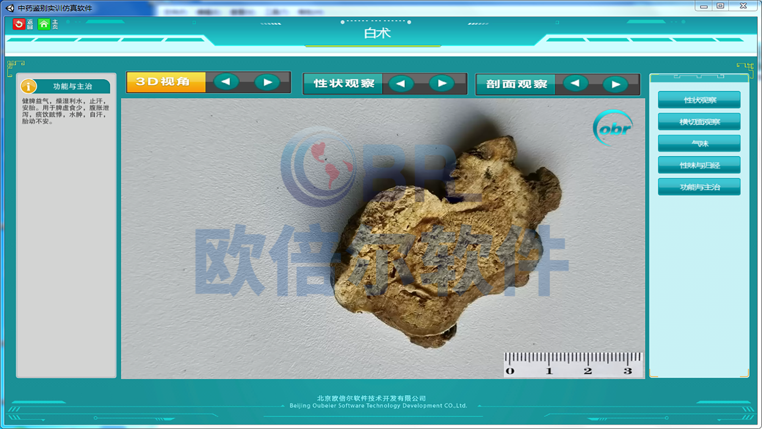762x429 pixels.
Task: Click the 剖面观察 next arrow
Action: click(x=615, y=84)
